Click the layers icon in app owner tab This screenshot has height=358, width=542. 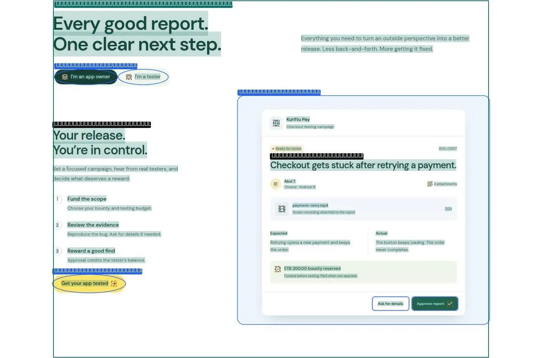click(x=65, y=77)
